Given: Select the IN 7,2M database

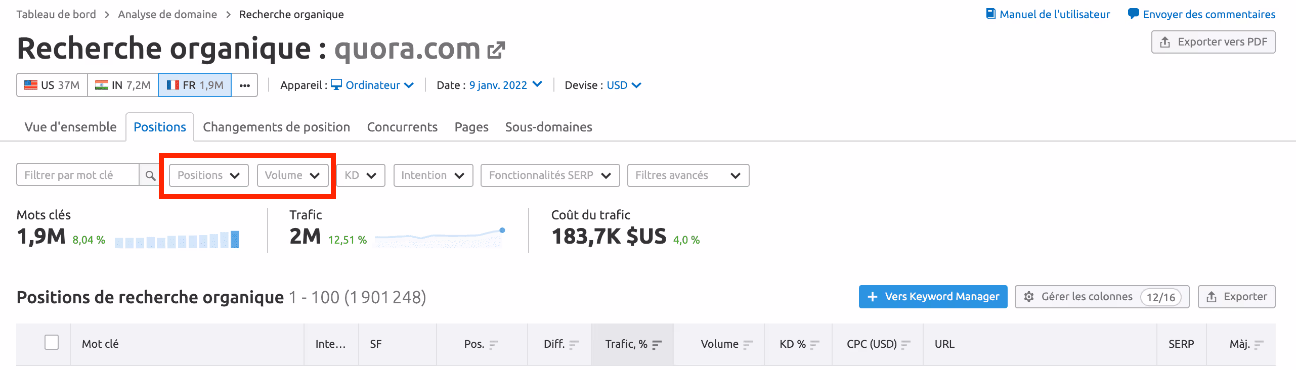Looking at the screenshot, I should (123, 85).
